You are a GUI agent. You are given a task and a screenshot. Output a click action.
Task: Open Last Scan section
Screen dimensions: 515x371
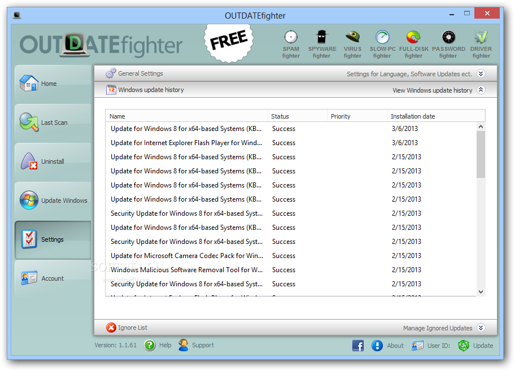click(x=53, y=123)
